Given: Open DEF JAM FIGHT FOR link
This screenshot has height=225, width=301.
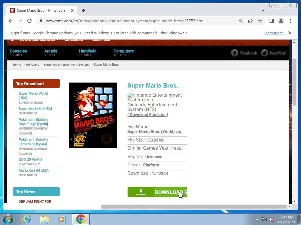Looking at the screenshot, I should click(x=35, y=202).
